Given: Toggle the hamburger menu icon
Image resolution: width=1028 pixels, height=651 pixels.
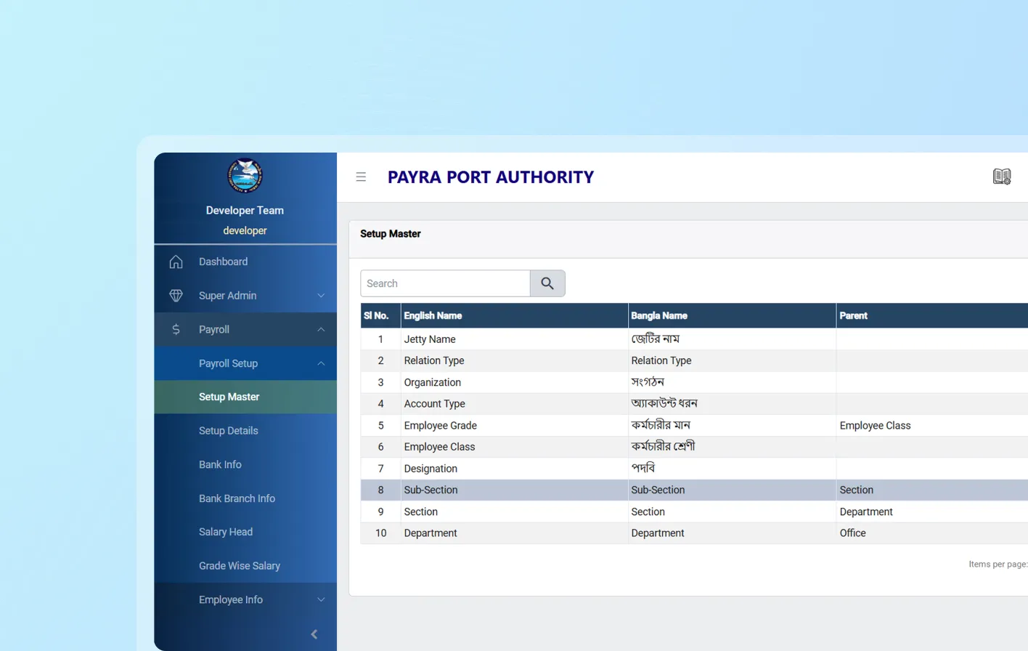Looking at the screenshot, I should 361,177.
